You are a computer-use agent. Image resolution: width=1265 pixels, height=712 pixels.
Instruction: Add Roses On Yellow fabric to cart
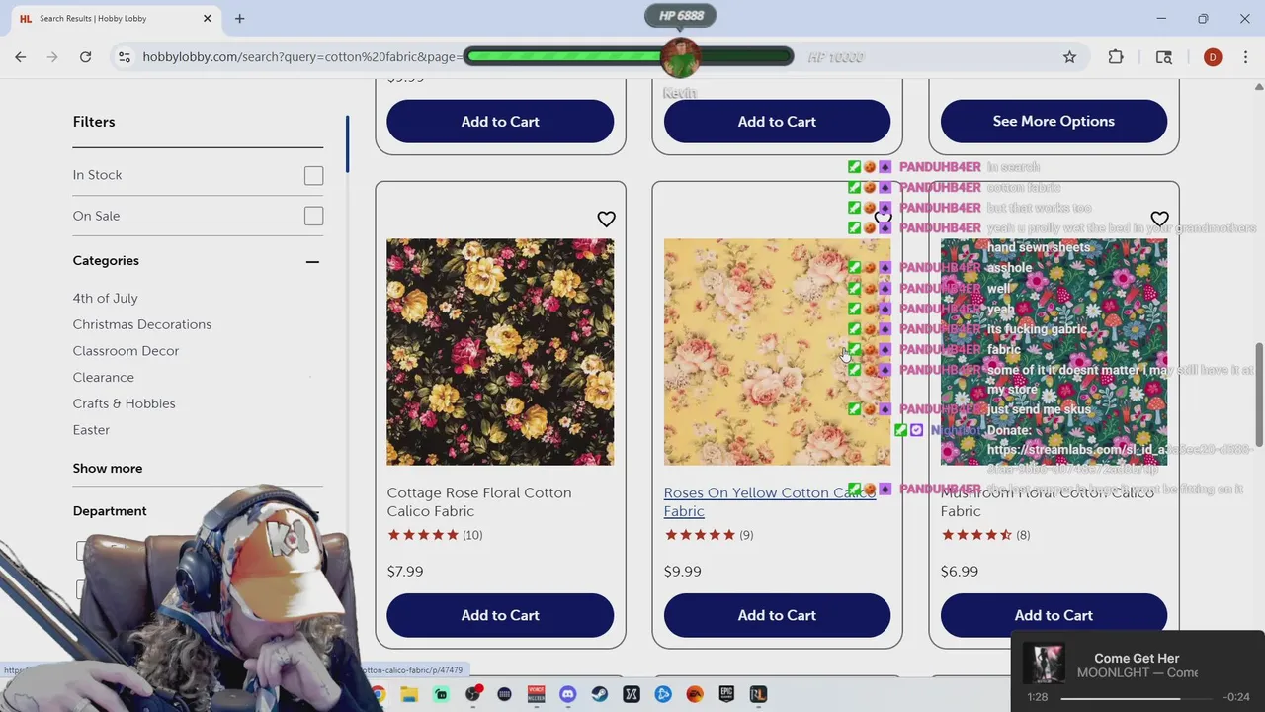click(777, 615)
